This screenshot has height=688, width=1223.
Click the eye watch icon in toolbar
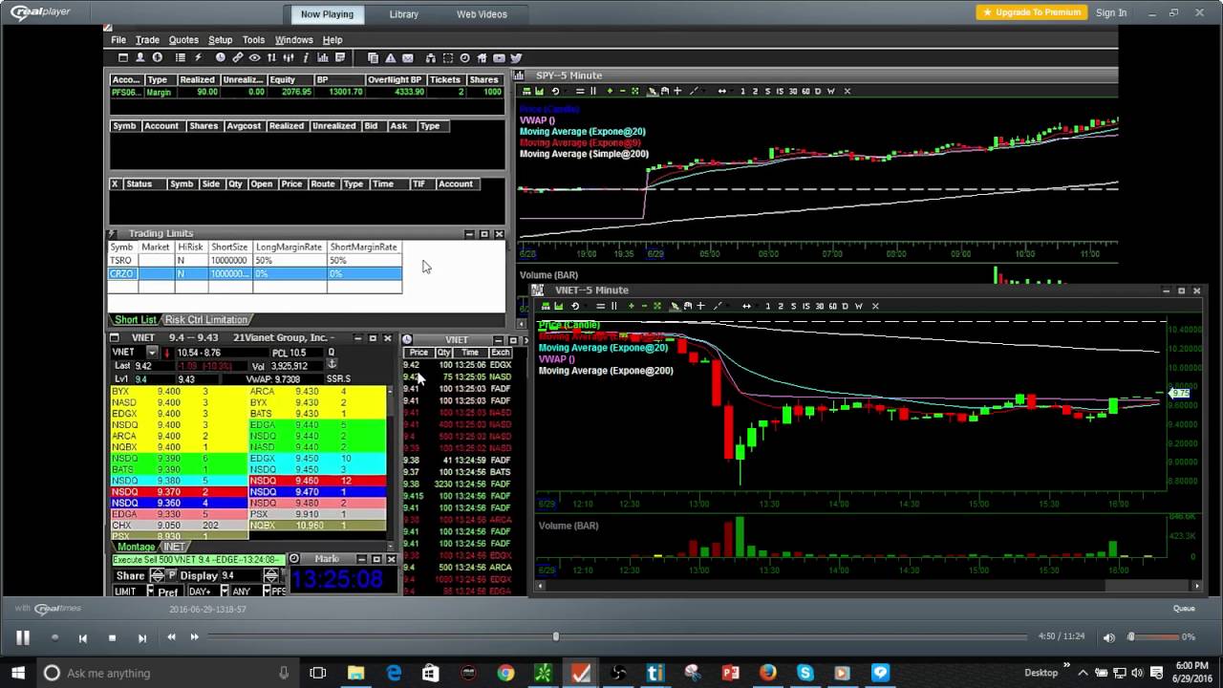point(254,57)
